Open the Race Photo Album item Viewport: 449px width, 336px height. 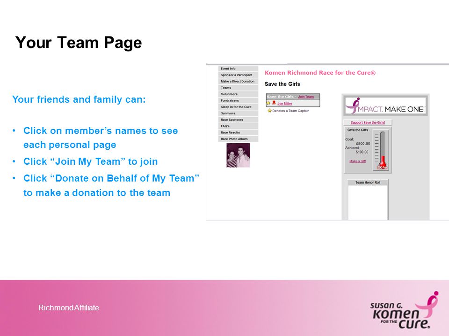[238, 139]
